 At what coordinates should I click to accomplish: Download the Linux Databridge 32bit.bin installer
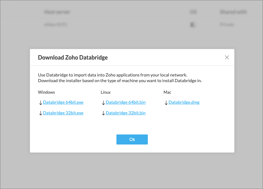point(126,113)
